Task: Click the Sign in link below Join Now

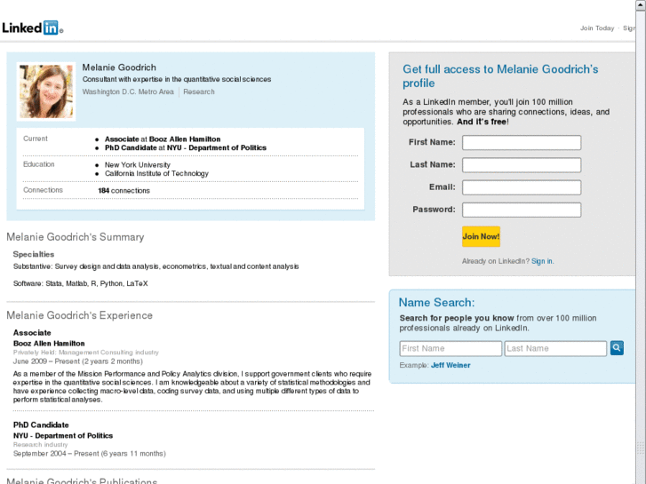Action: (x=542, y=261)
